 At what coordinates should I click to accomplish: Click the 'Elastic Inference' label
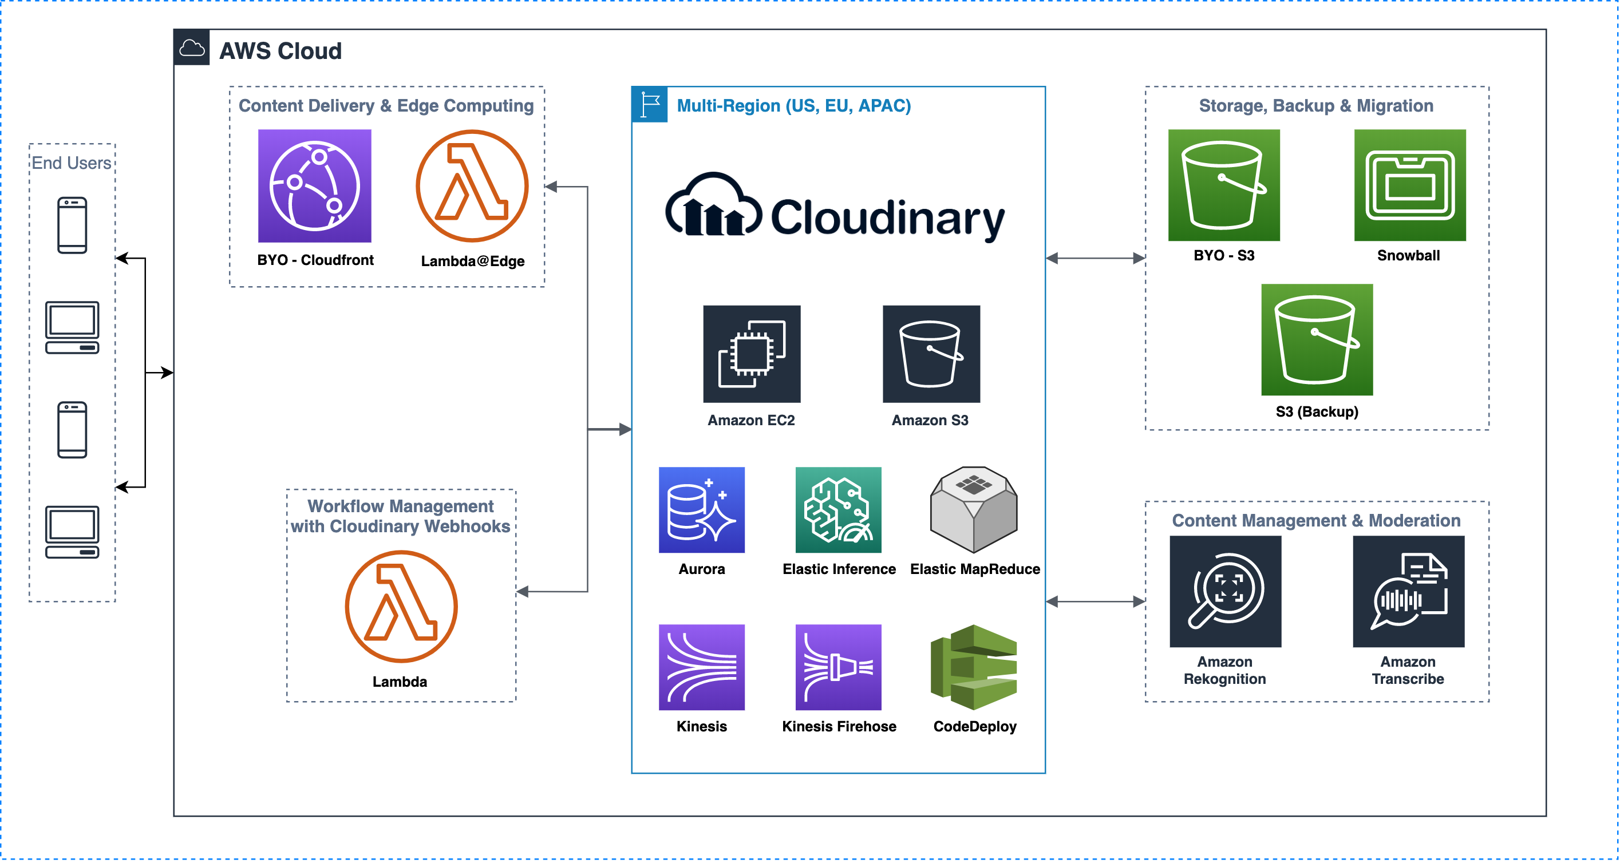[x=839, y=569]
